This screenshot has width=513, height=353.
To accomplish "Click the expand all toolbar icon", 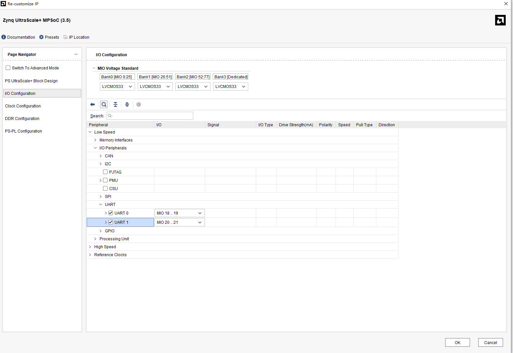I will (x=127, y=104).
